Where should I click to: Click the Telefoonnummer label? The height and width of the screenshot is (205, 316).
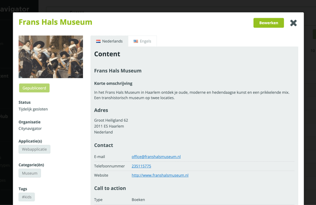110,166
